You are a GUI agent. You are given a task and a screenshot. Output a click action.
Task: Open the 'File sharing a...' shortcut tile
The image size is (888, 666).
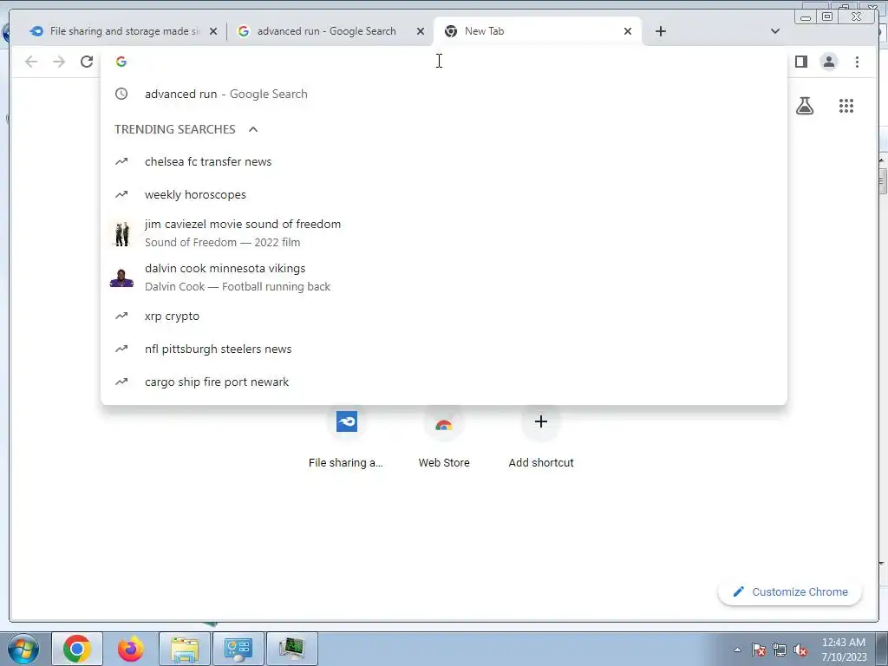pos(346,439)
